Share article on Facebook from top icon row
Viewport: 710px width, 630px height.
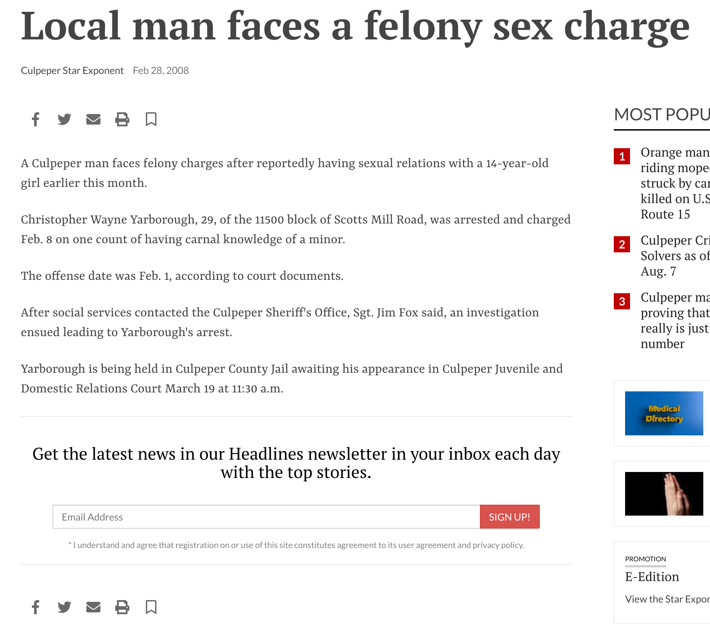pyautogui.click(x=36, y=119)
